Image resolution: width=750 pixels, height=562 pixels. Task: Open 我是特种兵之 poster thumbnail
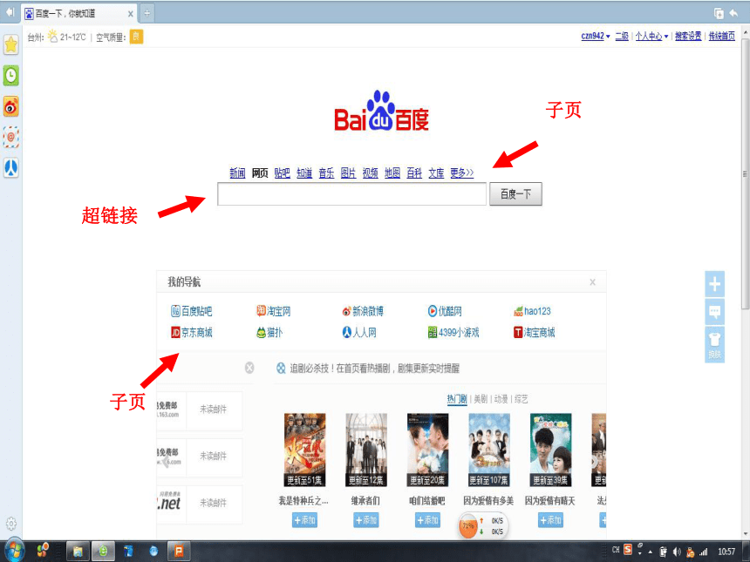(x=304, y=450)
